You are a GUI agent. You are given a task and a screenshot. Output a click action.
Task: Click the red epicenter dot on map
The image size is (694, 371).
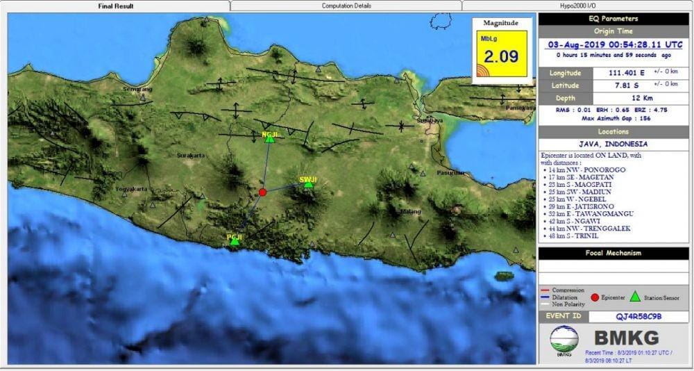tap(262, 192)
